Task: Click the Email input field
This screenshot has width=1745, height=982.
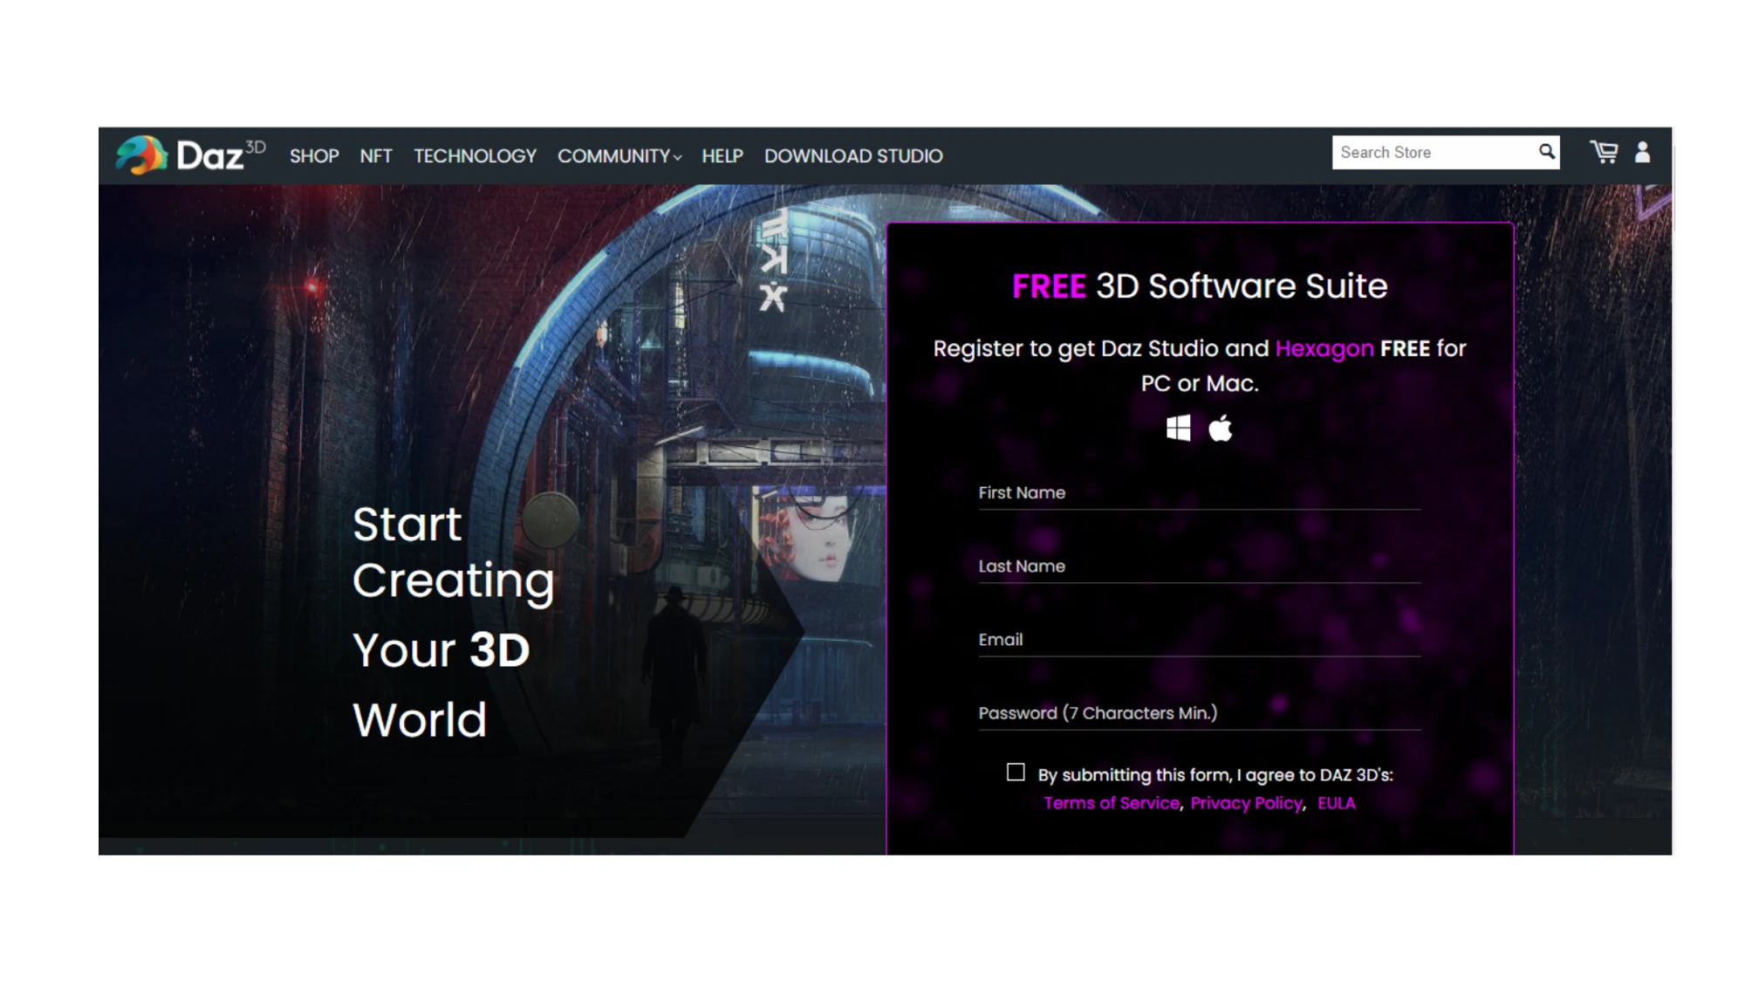Action: click(x=1199, y=640)
